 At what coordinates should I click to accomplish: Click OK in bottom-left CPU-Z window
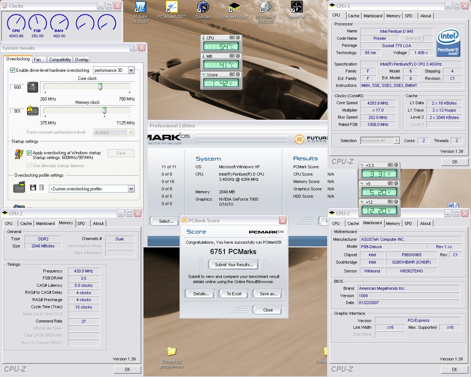pos(127,369)
